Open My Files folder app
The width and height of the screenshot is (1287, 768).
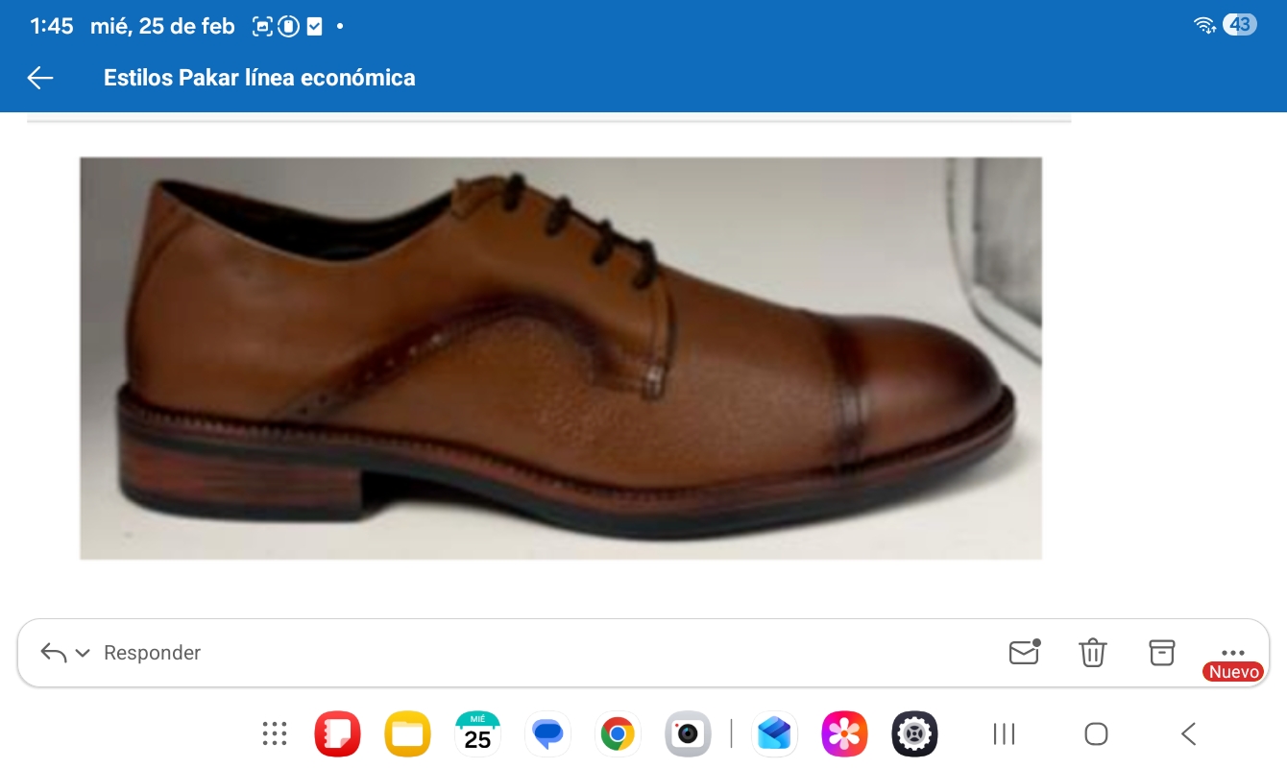(407, 734)
